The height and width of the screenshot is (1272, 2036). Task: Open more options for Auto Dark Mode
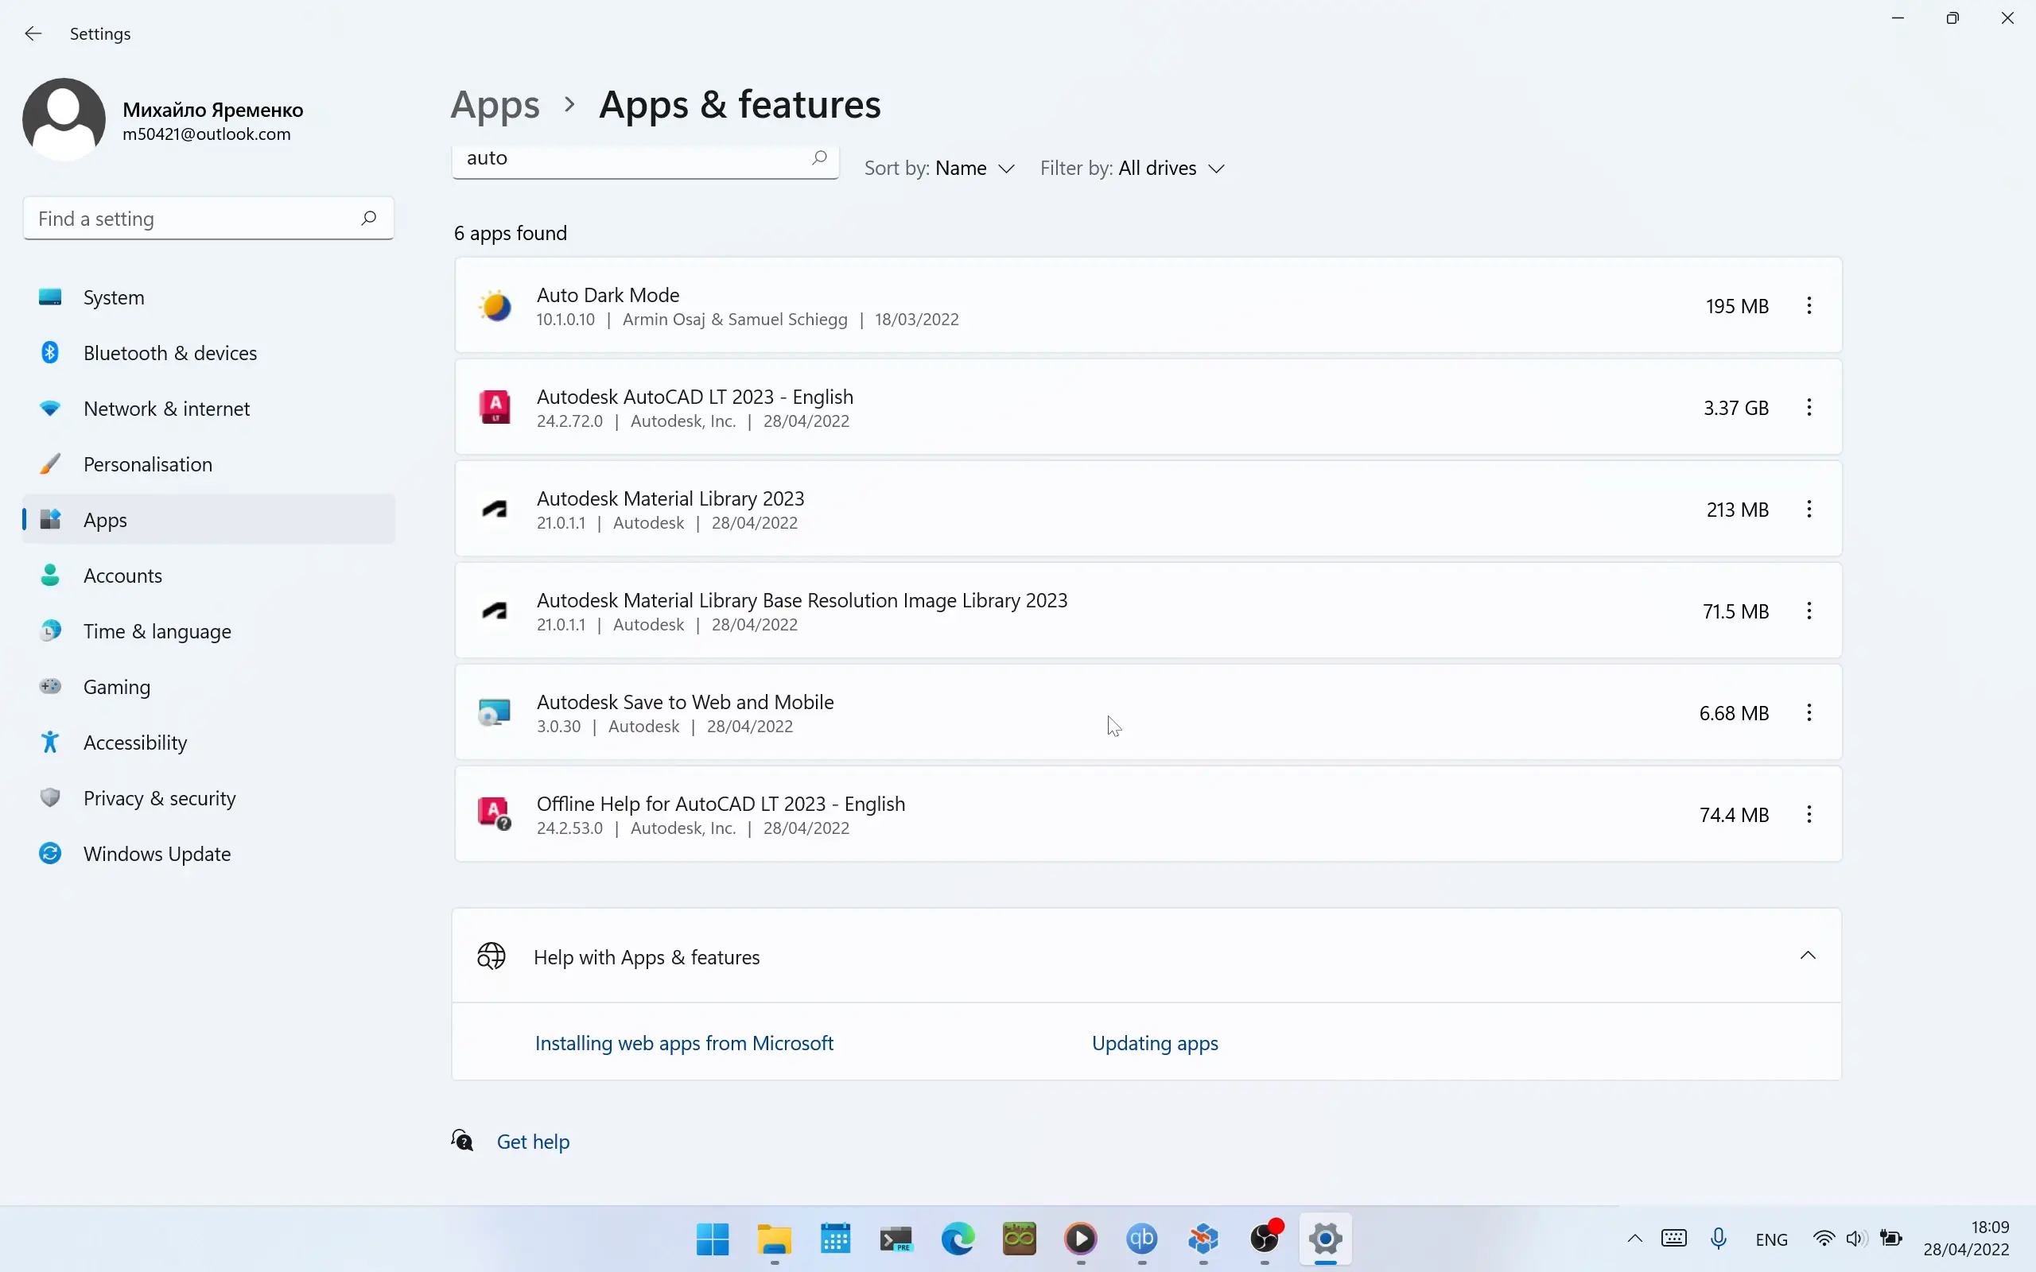(1809, 305)
